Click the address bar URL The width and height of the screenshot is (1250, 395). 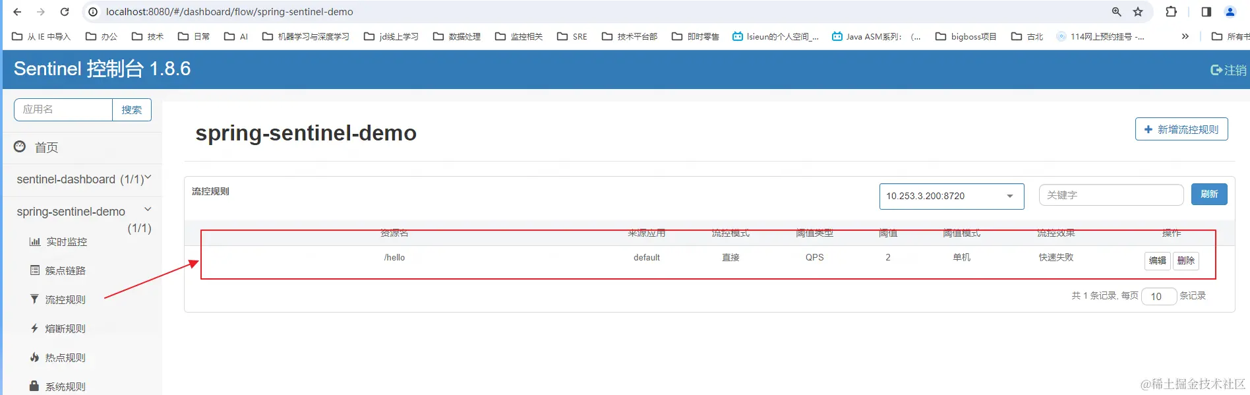(x=229, y=12)
